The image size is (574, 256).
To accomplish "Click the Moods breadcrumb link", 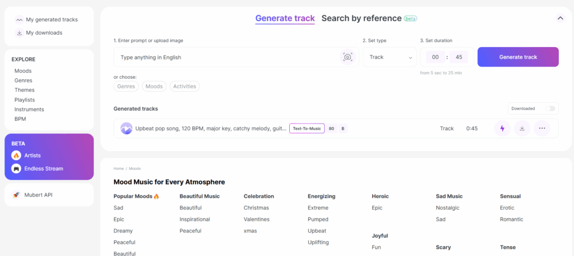I will click(135, 169).
